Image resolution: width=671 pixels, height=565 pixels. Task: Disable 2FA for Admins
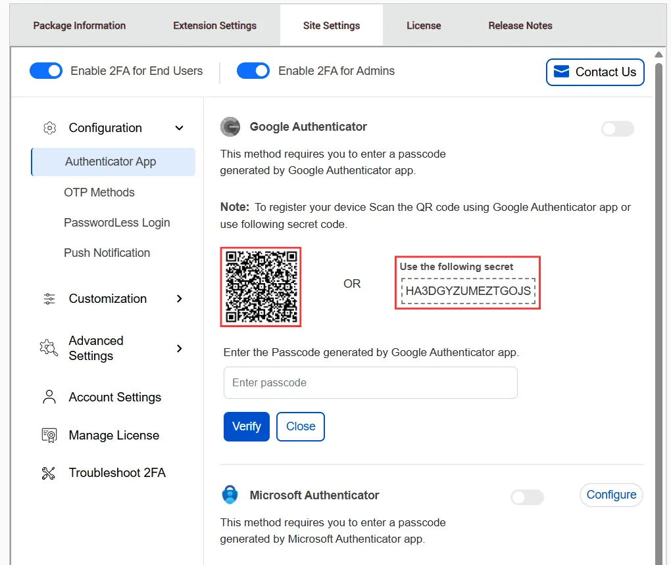click(253, 70)
